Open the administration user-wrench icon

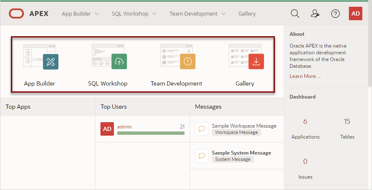(315, 13)
